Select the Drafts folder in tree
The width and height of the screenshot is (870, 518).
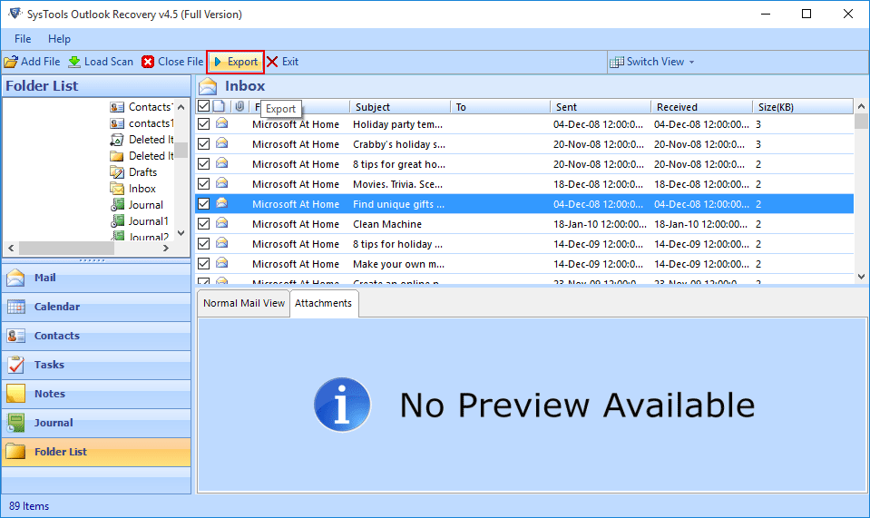133,172
